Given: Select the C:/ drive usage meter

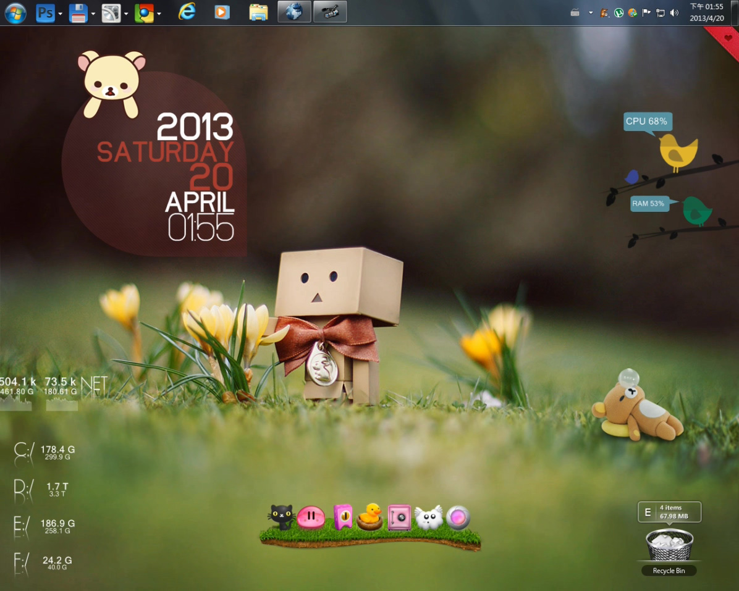Looking at the screenshot, I should point(44,451).
